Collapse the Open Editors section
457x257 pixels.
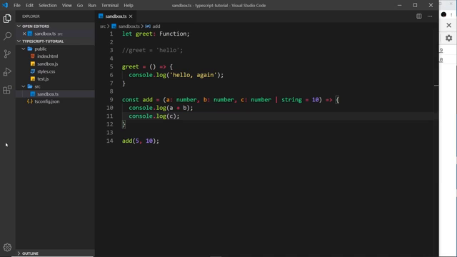pos(19,26)
